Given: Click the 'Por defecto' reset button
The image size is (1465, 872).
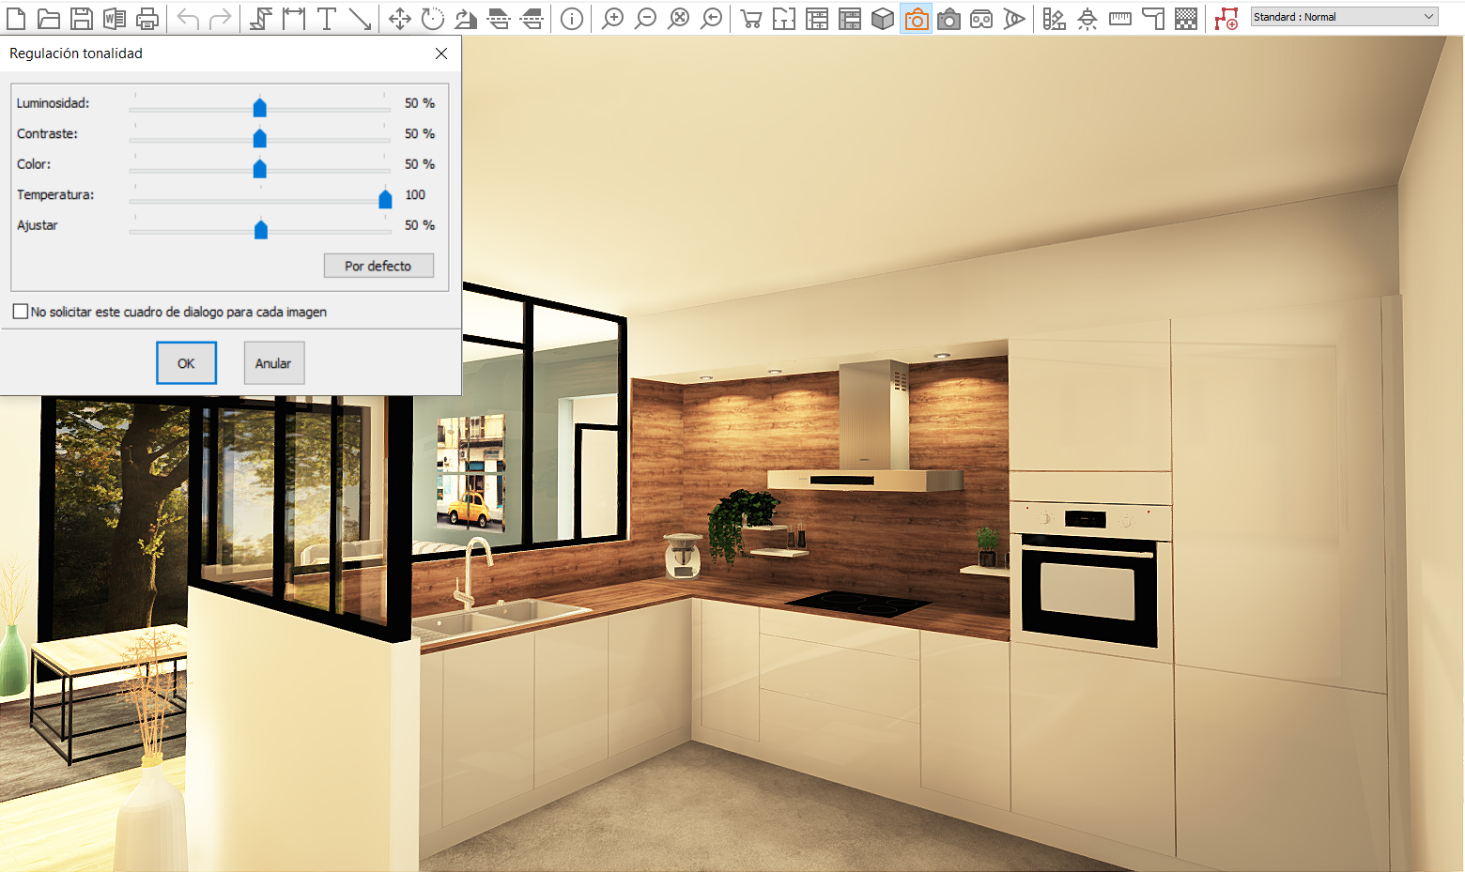Looking at the screenshot, I should tap(378, 266).
